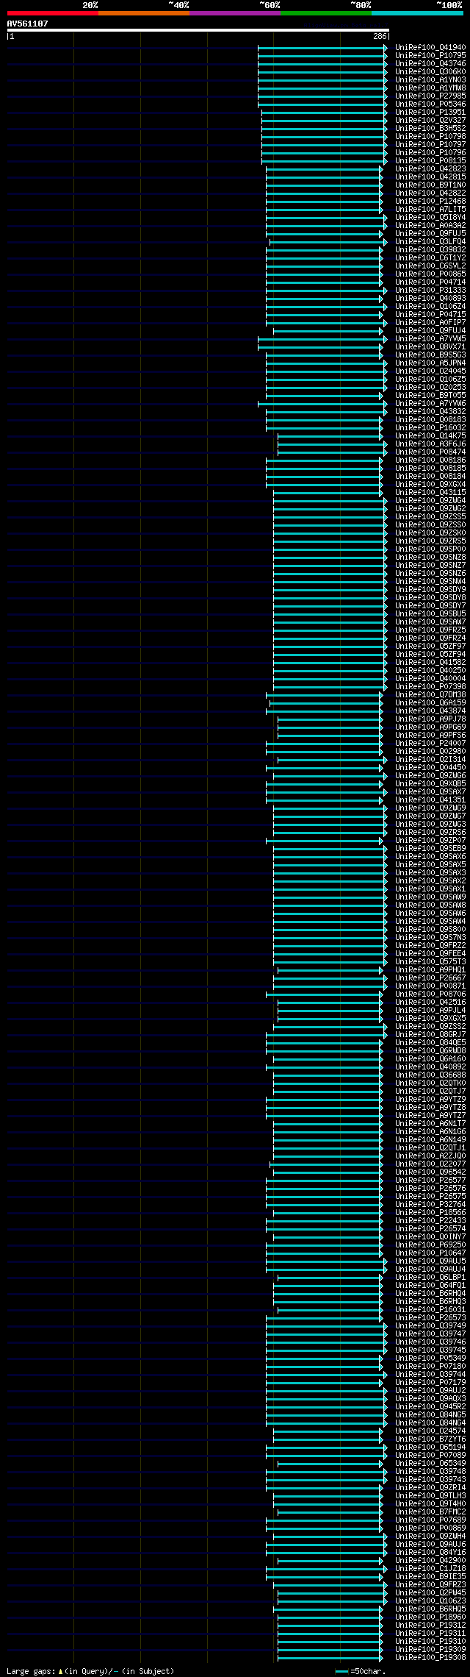Select the UniRef100_P31333 label

[x=430, y=290]
